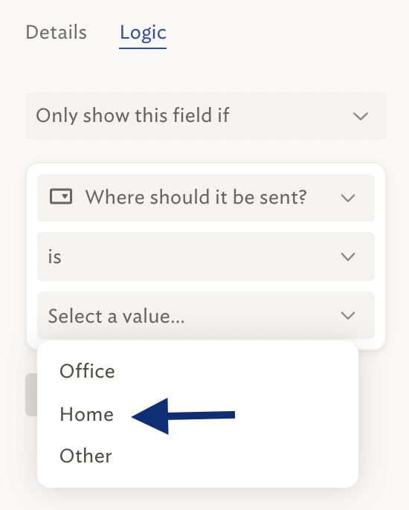Click the blue arrow pointing at Home
The height and width of the screenshot is (510, 409).
click(183, 416)
